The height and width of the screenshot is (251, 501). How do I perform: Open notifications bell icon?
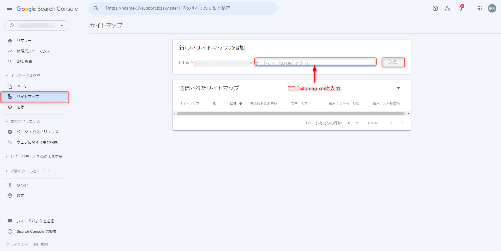(460, 8)
